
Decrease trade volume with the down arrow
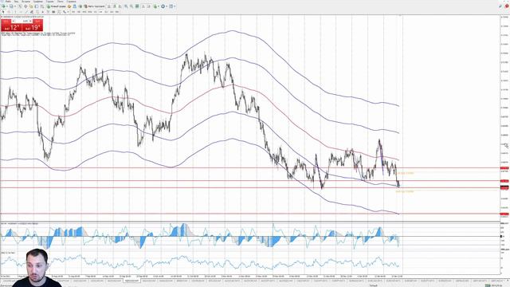click(14, 22)
